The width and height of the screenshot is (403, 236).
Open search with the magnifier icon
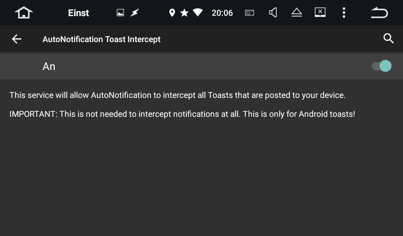tap(388, 39)
